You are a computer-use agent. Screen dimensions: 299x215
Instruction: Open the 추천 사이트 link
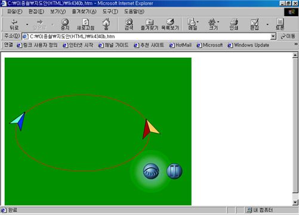coord(149,45)
